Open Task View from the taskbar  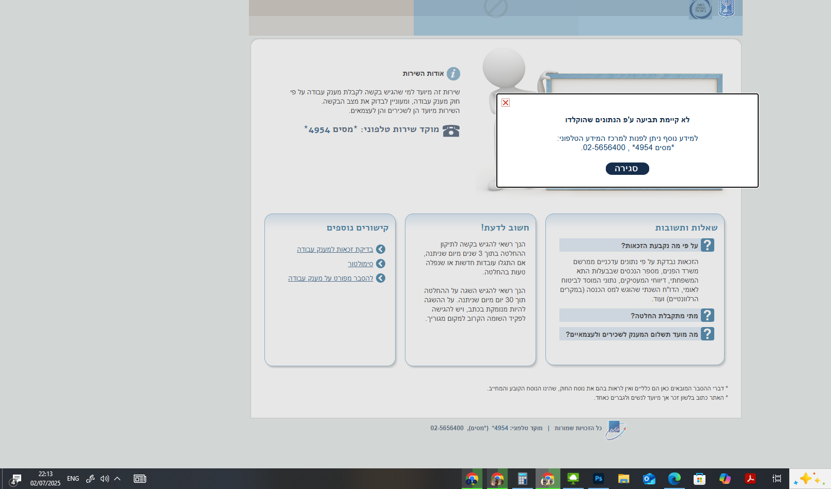point(776,479)
